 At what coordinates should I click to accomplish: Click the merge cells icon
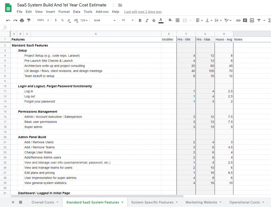click(185, 20)
